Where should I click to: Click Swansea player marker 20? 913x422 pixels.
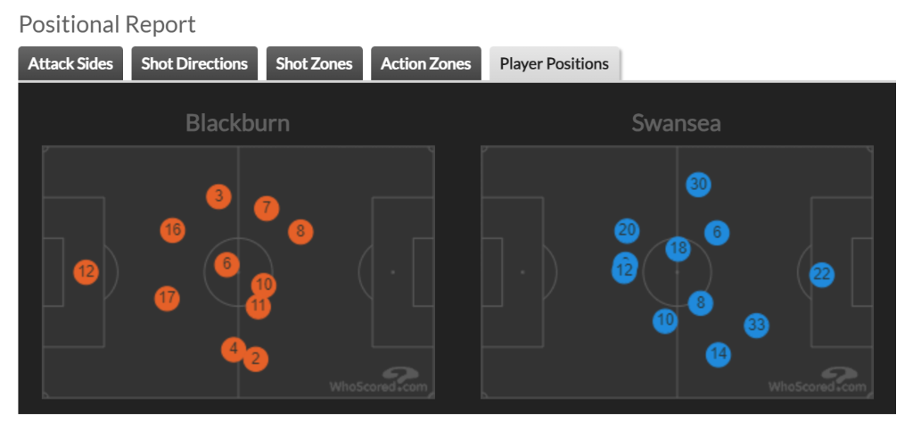[x=627, y=231]
